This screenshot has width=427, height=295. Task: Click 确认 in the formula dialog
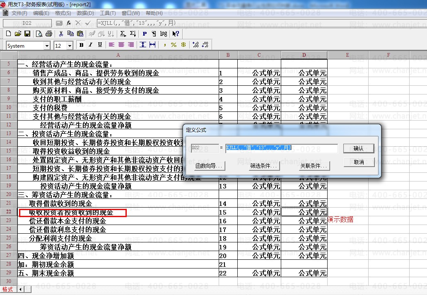pos(359,148)
